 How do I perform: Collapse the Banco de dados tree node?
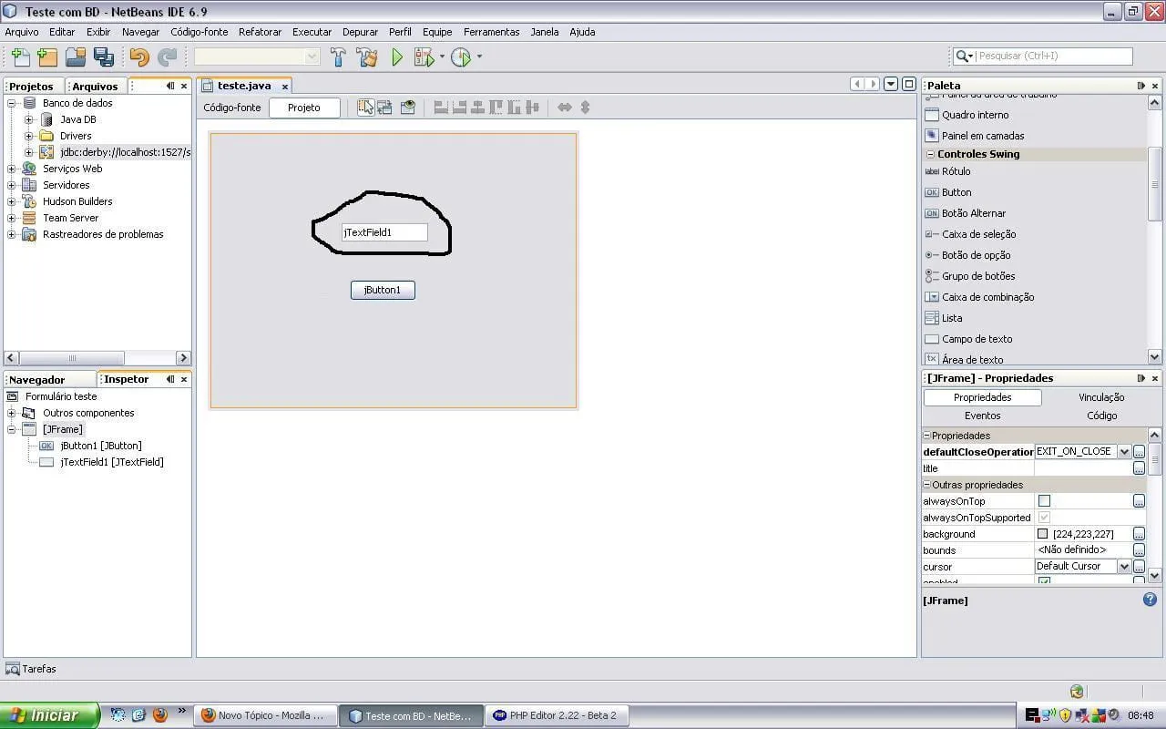(x=12, y=103)
